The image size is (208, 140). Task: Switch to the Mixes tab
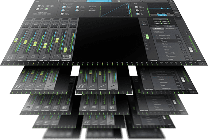tap(157, 26)
